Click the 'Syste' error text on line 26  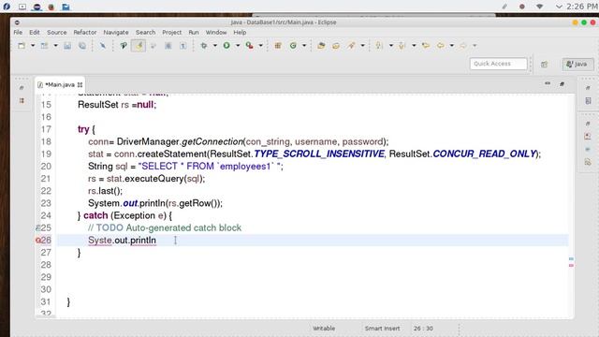(x=100, y=241)
